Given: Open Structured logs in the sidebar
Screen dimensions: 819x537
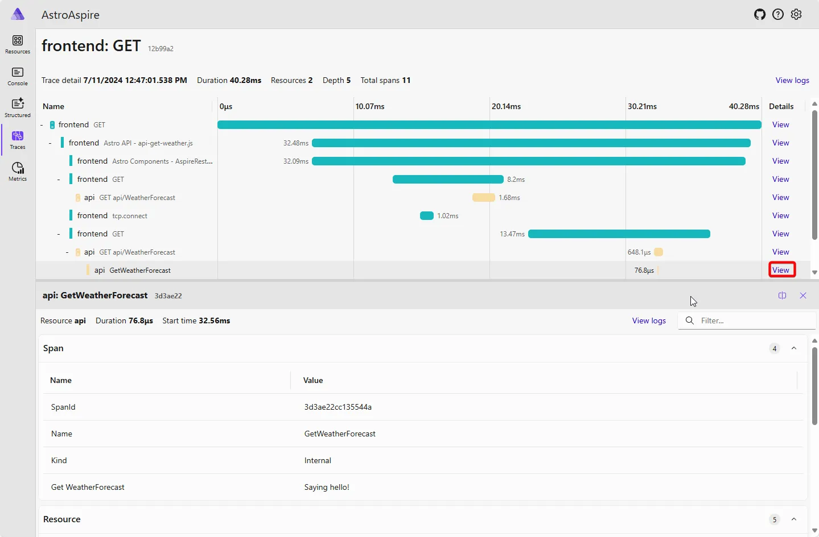Looking at the screenshot, I should pyautogui.click(x=18, y=108).
